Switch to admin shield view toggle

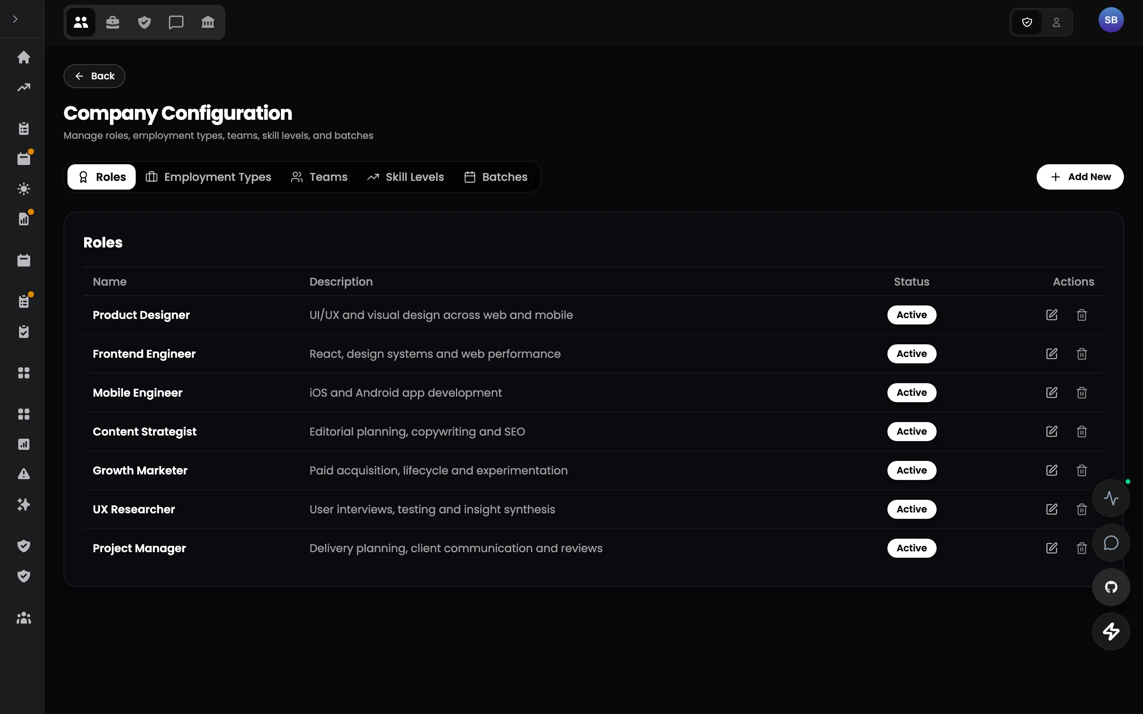click(1027, 22)
